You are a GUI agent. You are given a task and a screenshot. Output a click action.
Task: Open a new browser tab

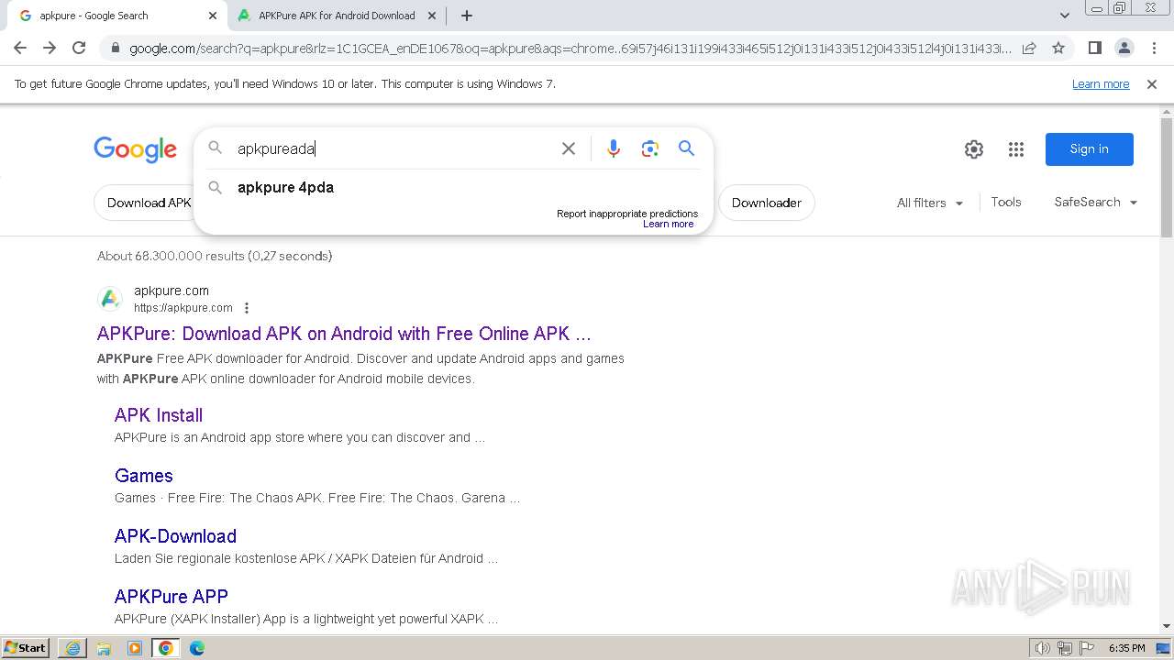[467, 16]
